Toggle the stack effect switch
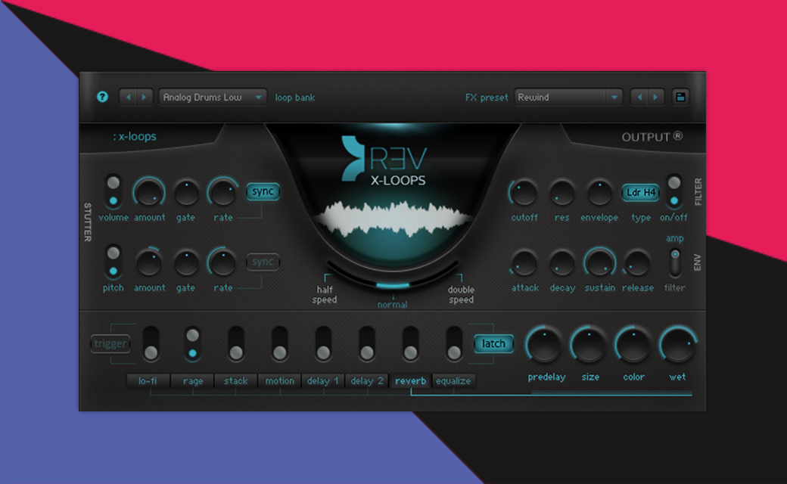The width and height of the screenshot is (787, 484). pyautogui.click(x=236, y=344)
